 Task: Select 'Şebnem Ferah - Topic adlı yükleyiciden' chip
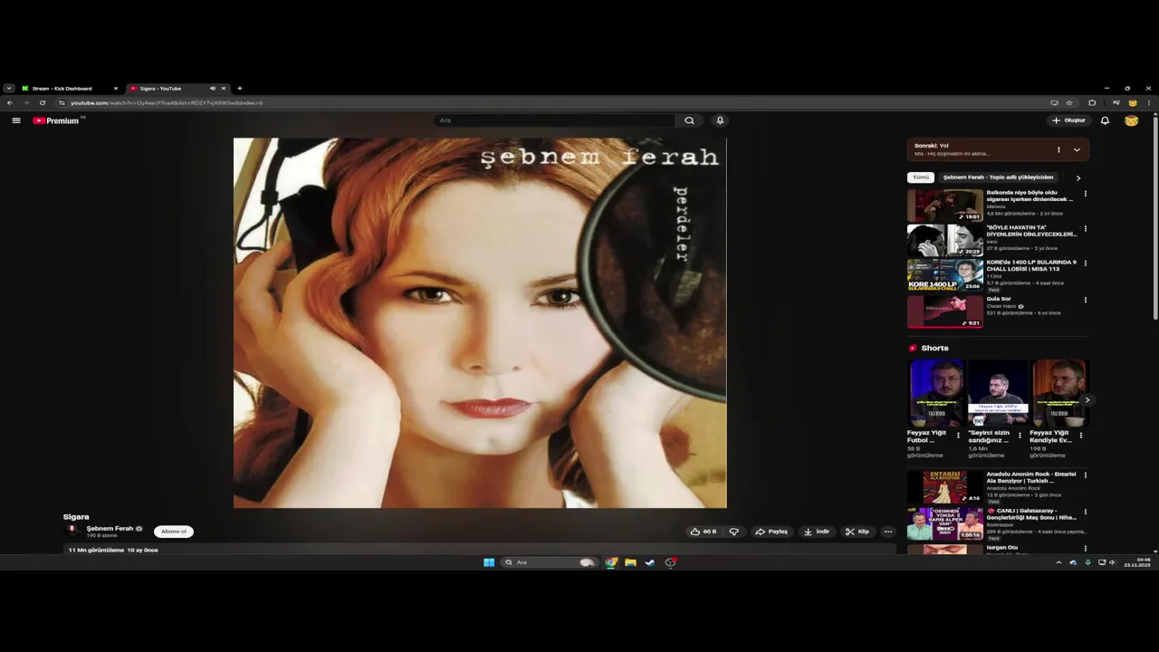(x=998, y=177)
